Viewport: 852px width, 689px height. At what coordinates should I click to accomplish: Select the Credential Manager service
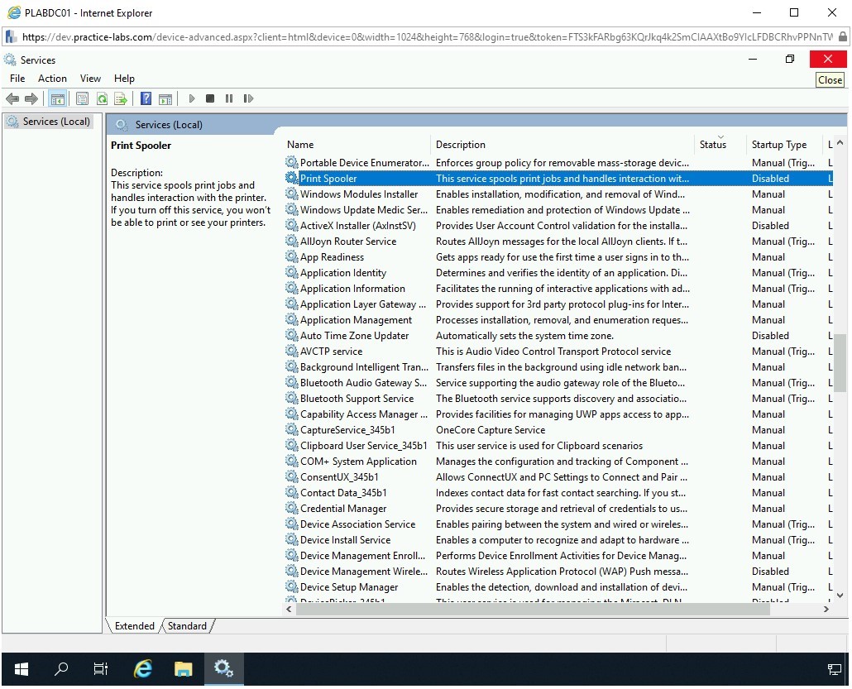(343, 509)
